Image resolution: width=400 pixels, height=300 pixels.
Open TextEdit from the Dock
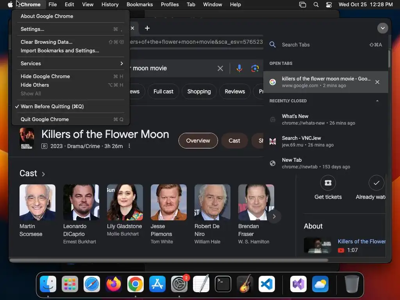click(201, 284)
